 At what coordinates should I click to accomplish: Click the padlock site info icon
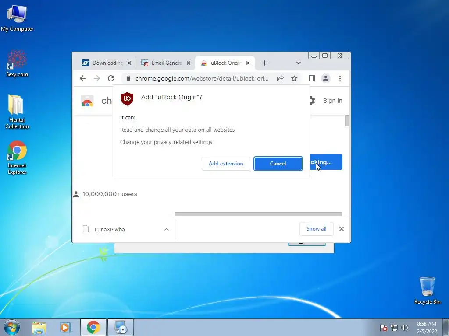[128, 78]
